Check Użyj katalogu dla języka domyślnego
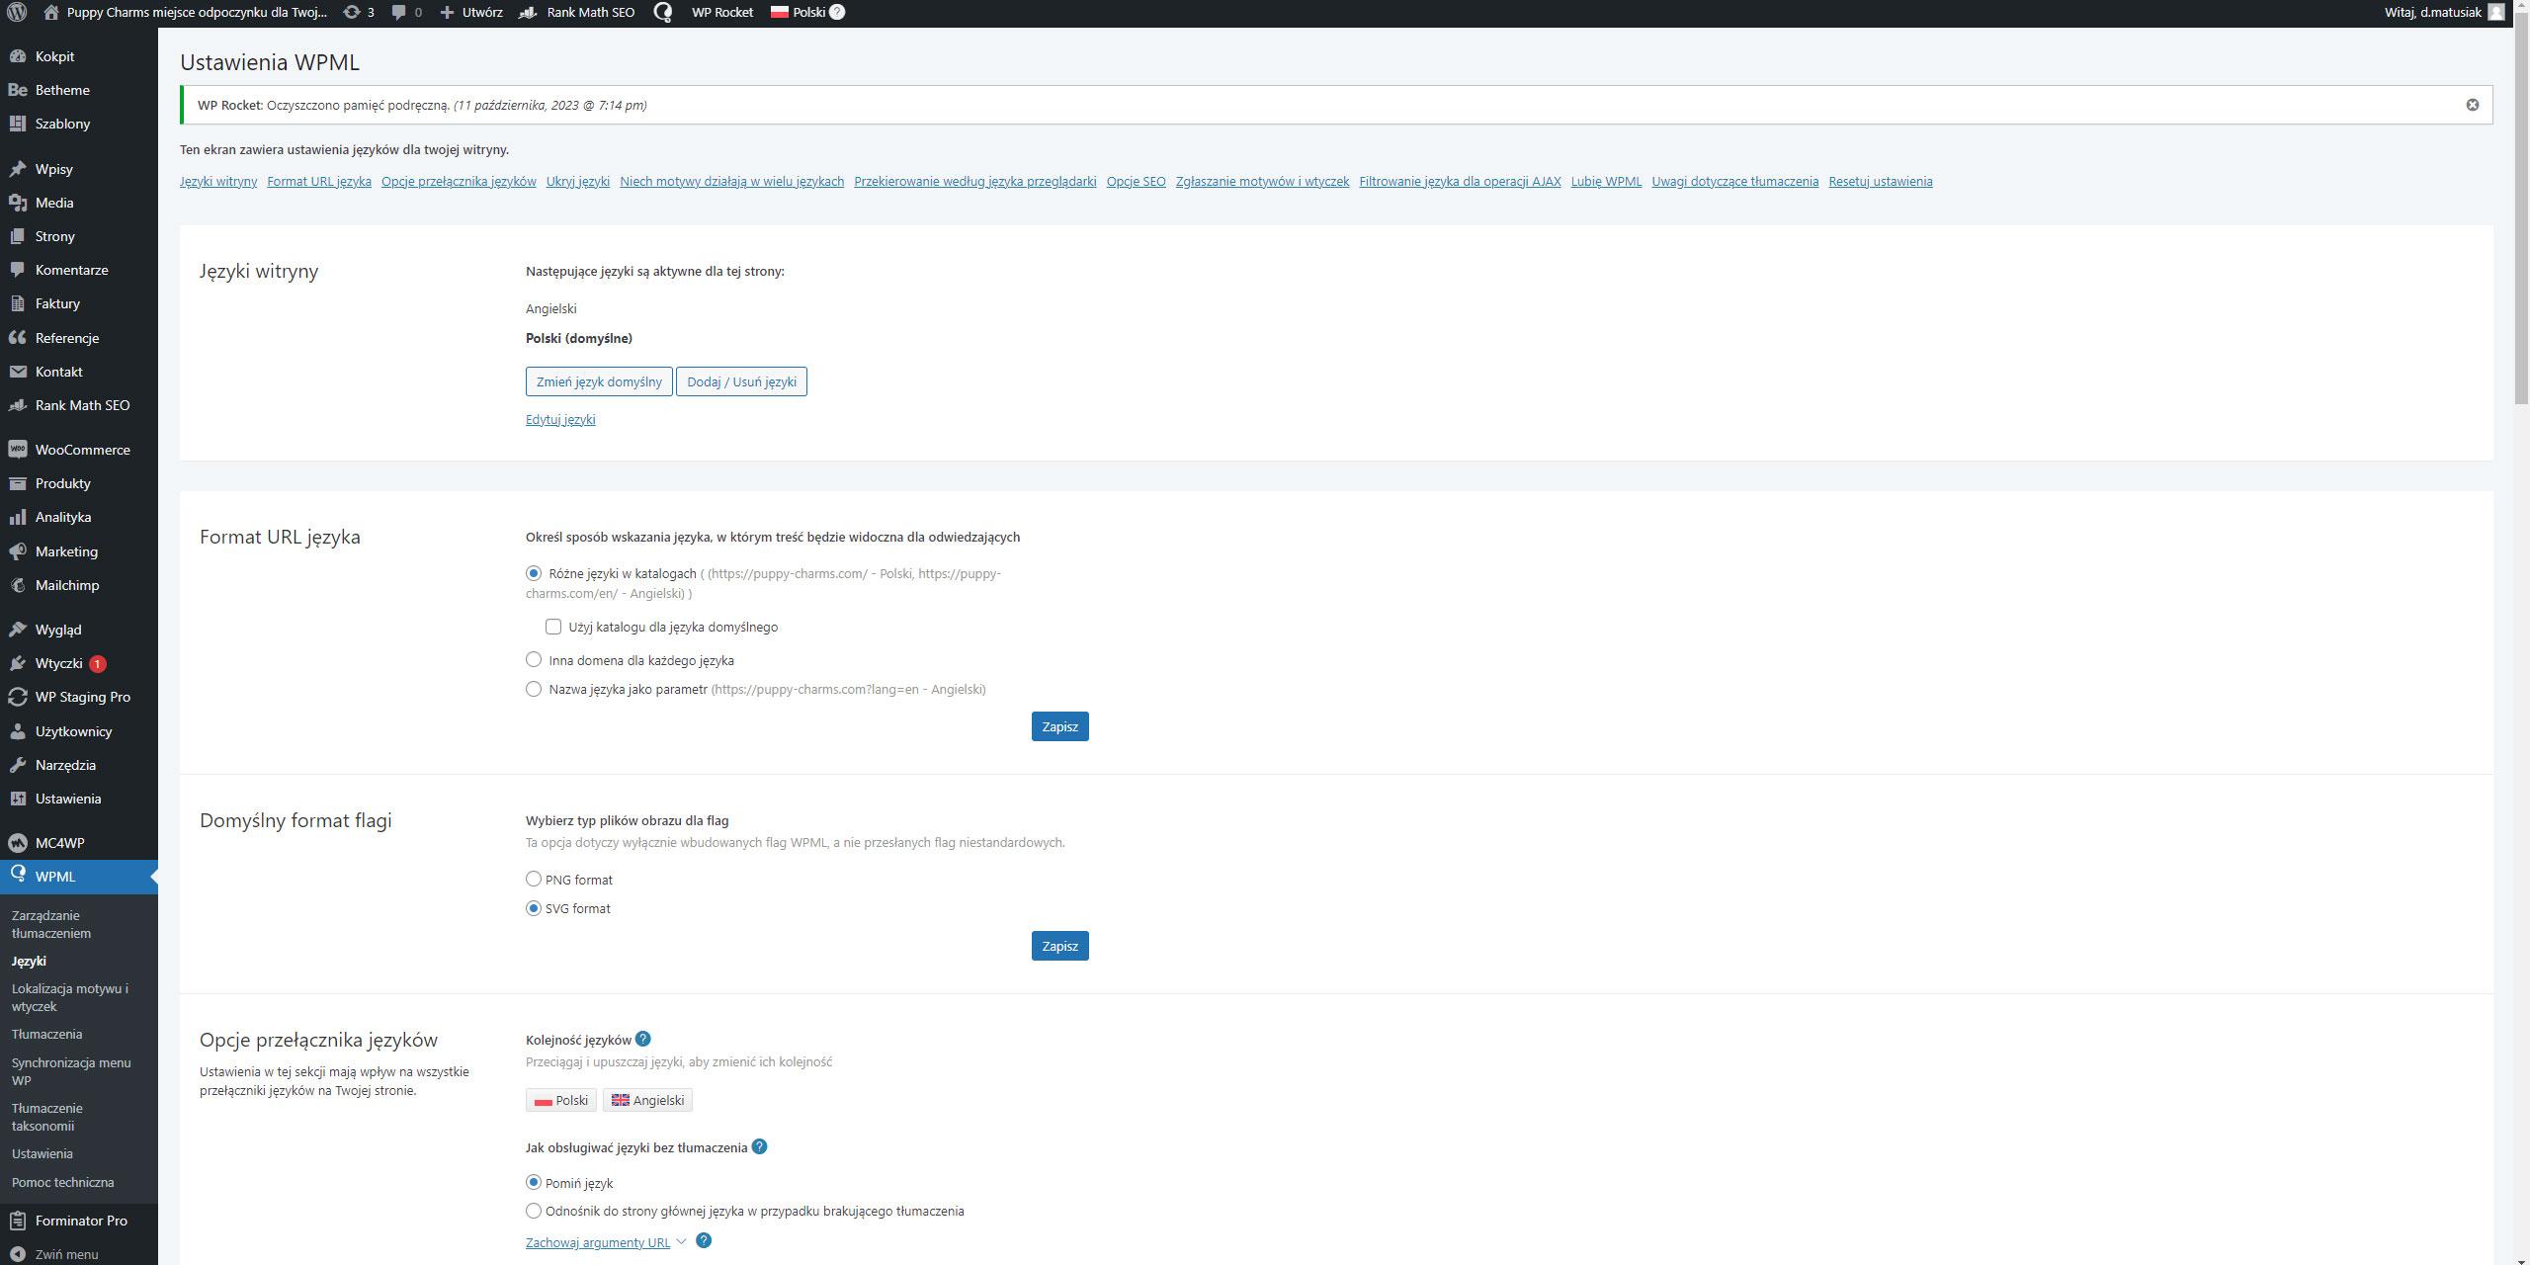 553,627
